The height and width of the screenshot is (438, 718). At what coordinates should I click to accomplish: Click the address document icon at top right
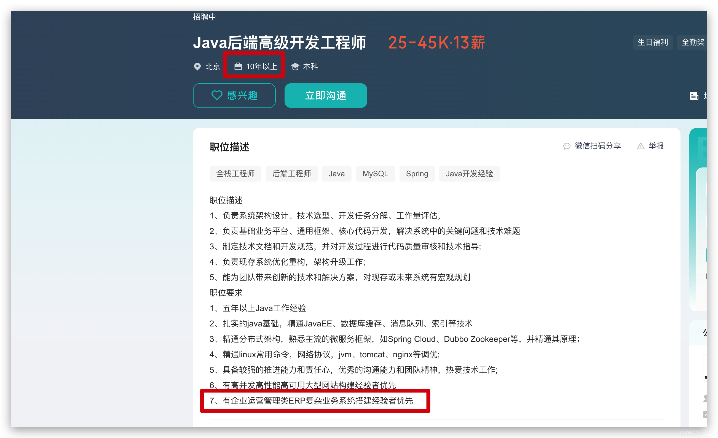pyautogui.click(x=694, y=96)
